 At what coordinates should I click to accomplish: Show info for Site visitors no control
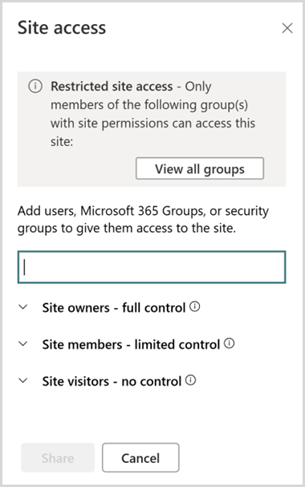191,379
